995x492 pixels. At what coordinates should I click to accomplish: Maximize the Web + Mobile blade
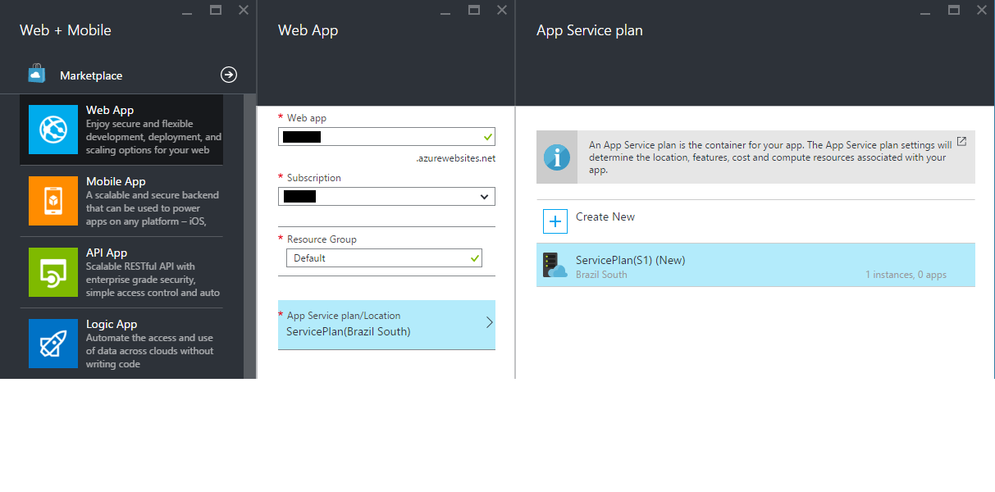(216, 10)
